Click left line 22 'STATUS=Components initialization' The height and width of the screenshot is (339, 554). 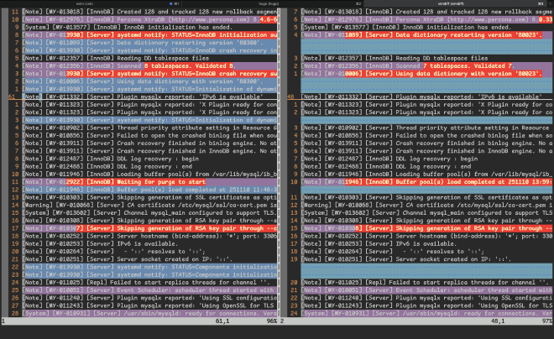[149, 268]
